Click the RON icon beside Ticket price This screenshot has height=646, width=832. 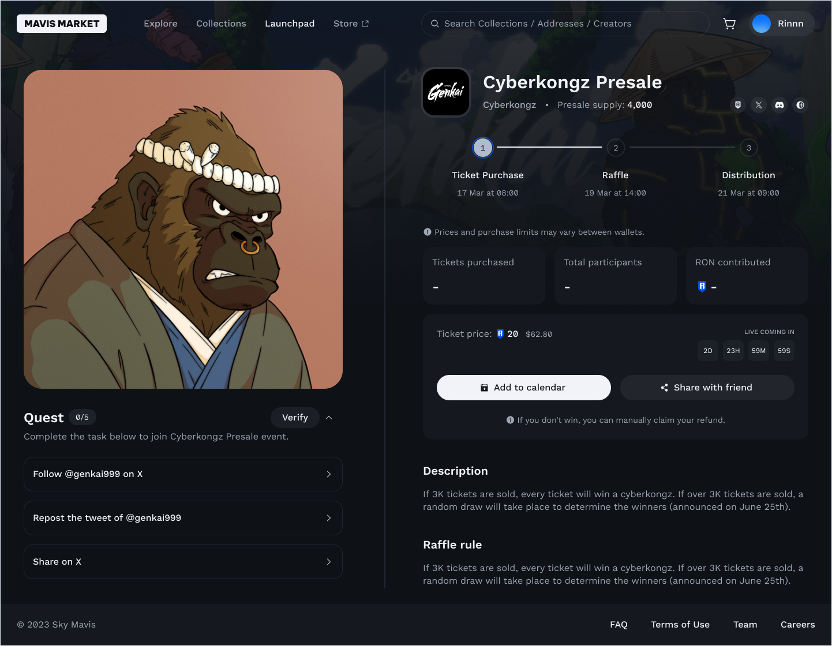coord(500,333)
